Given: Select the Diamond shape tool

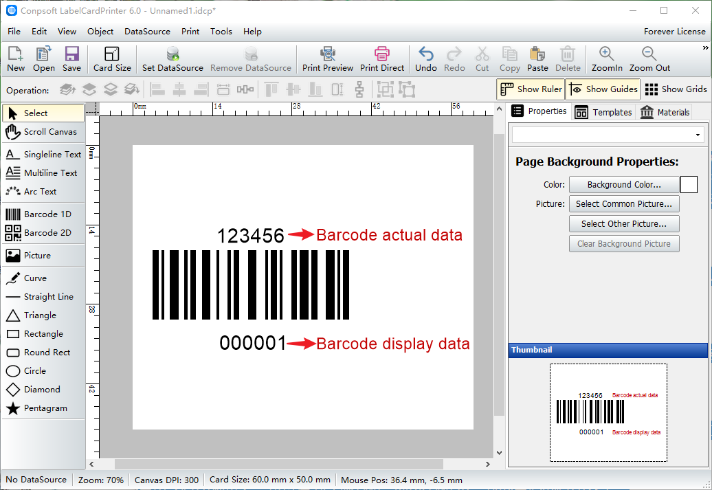Looking at the screenshot, I should tap(43, 390).
